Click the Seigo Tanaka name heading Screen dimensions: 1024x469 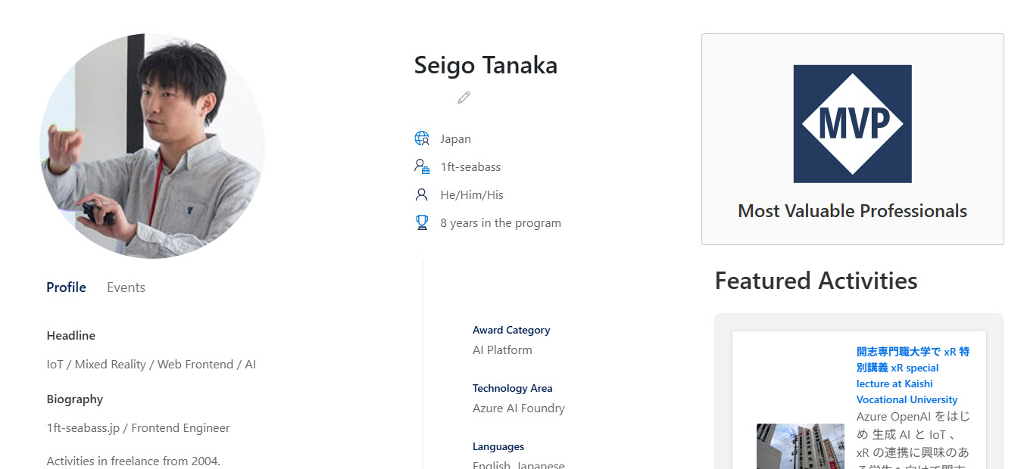485,66
